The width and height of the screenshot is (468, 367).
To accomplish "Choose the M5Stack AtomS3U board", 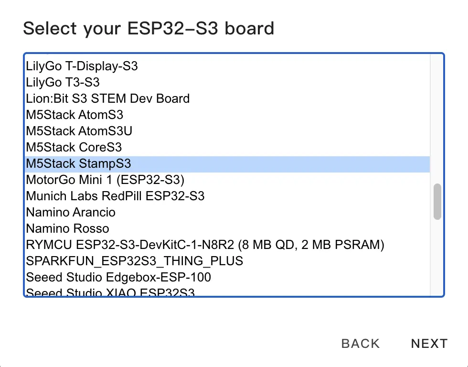I will click(x=79, y=131).
